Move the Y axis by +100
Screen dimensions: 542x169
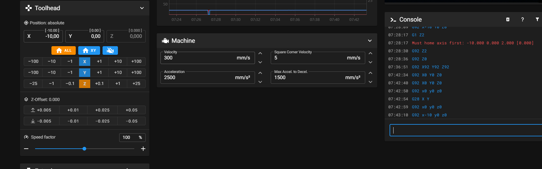(x=136, y=73)
